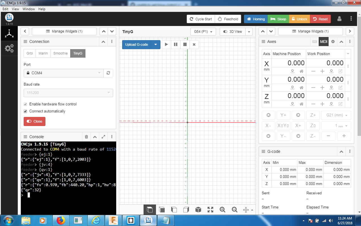Stop the G-code run

tap(185, 44)
